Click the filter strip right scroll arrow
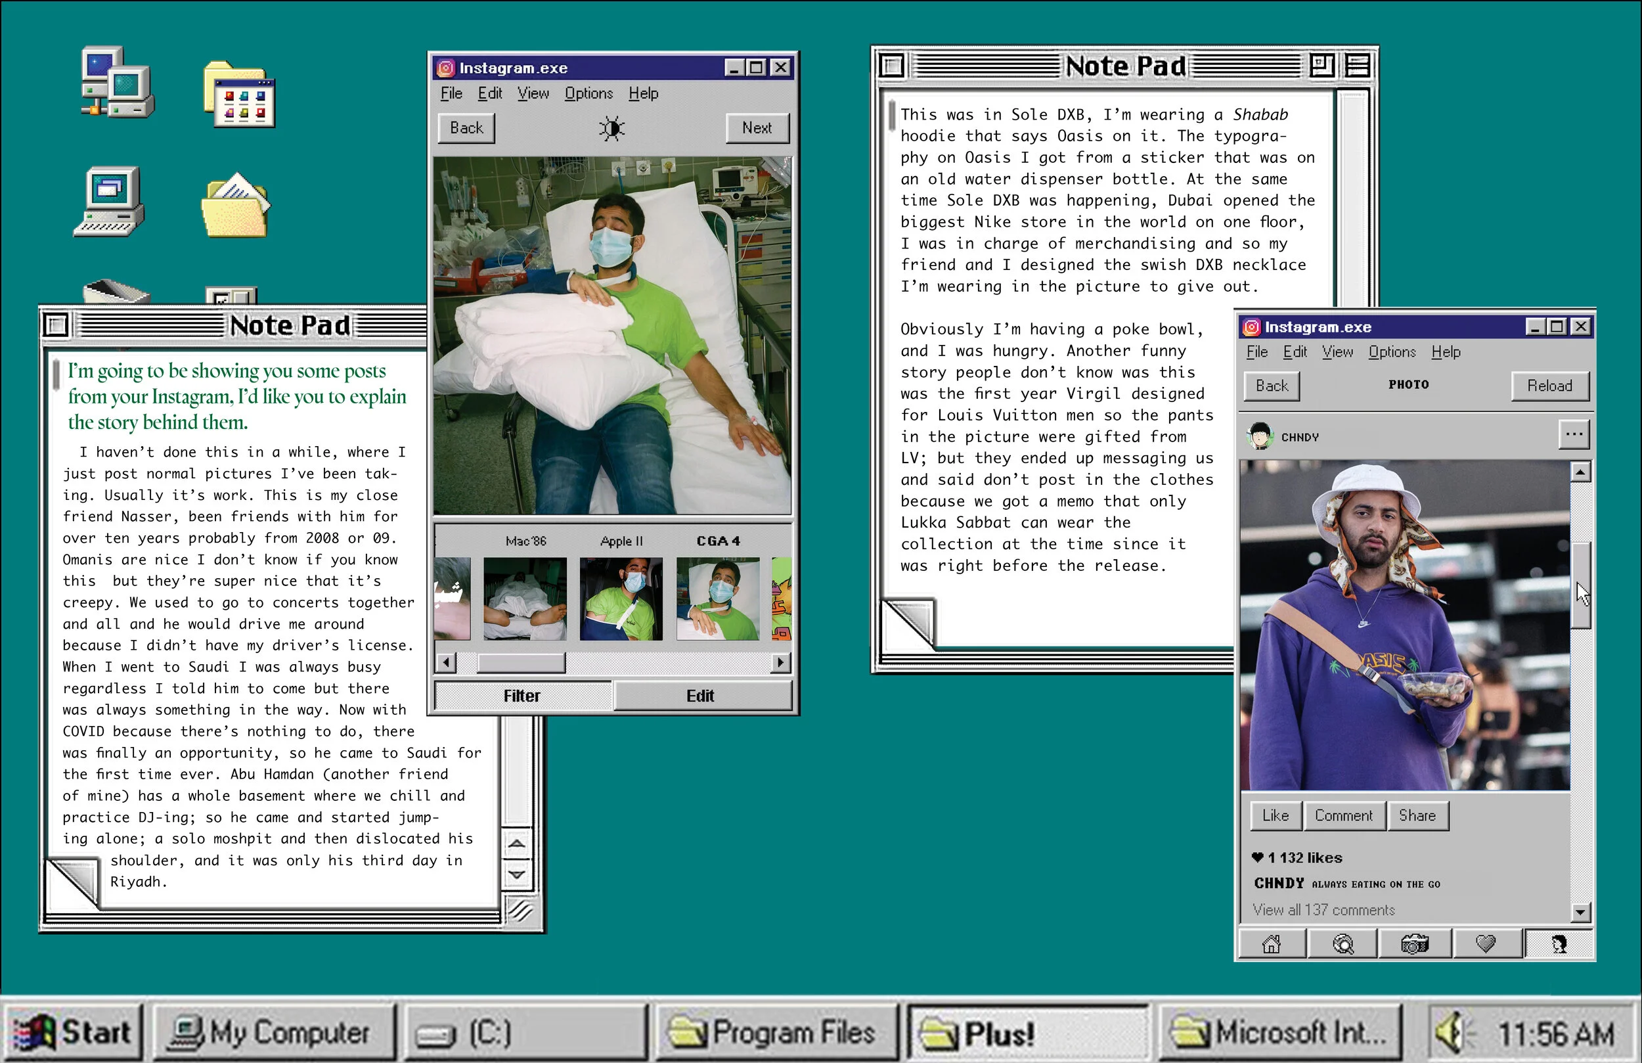This screenshot has height=1063, width=1642. coord(780,663)
